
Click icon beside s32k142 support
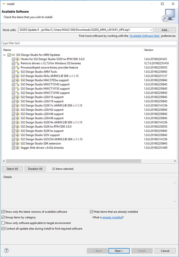click(18, 110)
